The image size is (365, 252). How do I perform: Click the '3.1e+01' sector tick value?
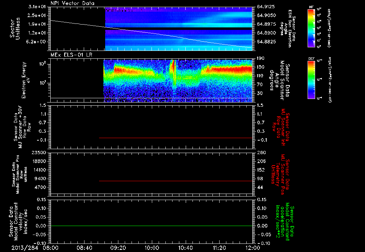(x=37, y=7)
